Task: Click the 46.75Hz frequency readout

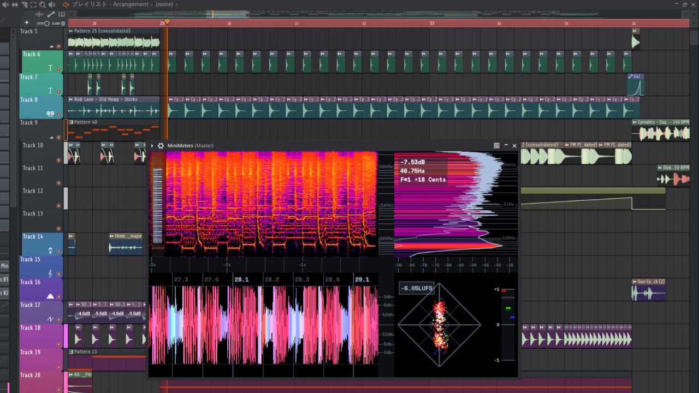Action: tap(413, 171)
